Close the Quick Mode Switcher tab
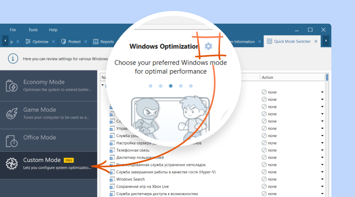The width and height of the screenshot is (355, 197). [x=316, y=41]
